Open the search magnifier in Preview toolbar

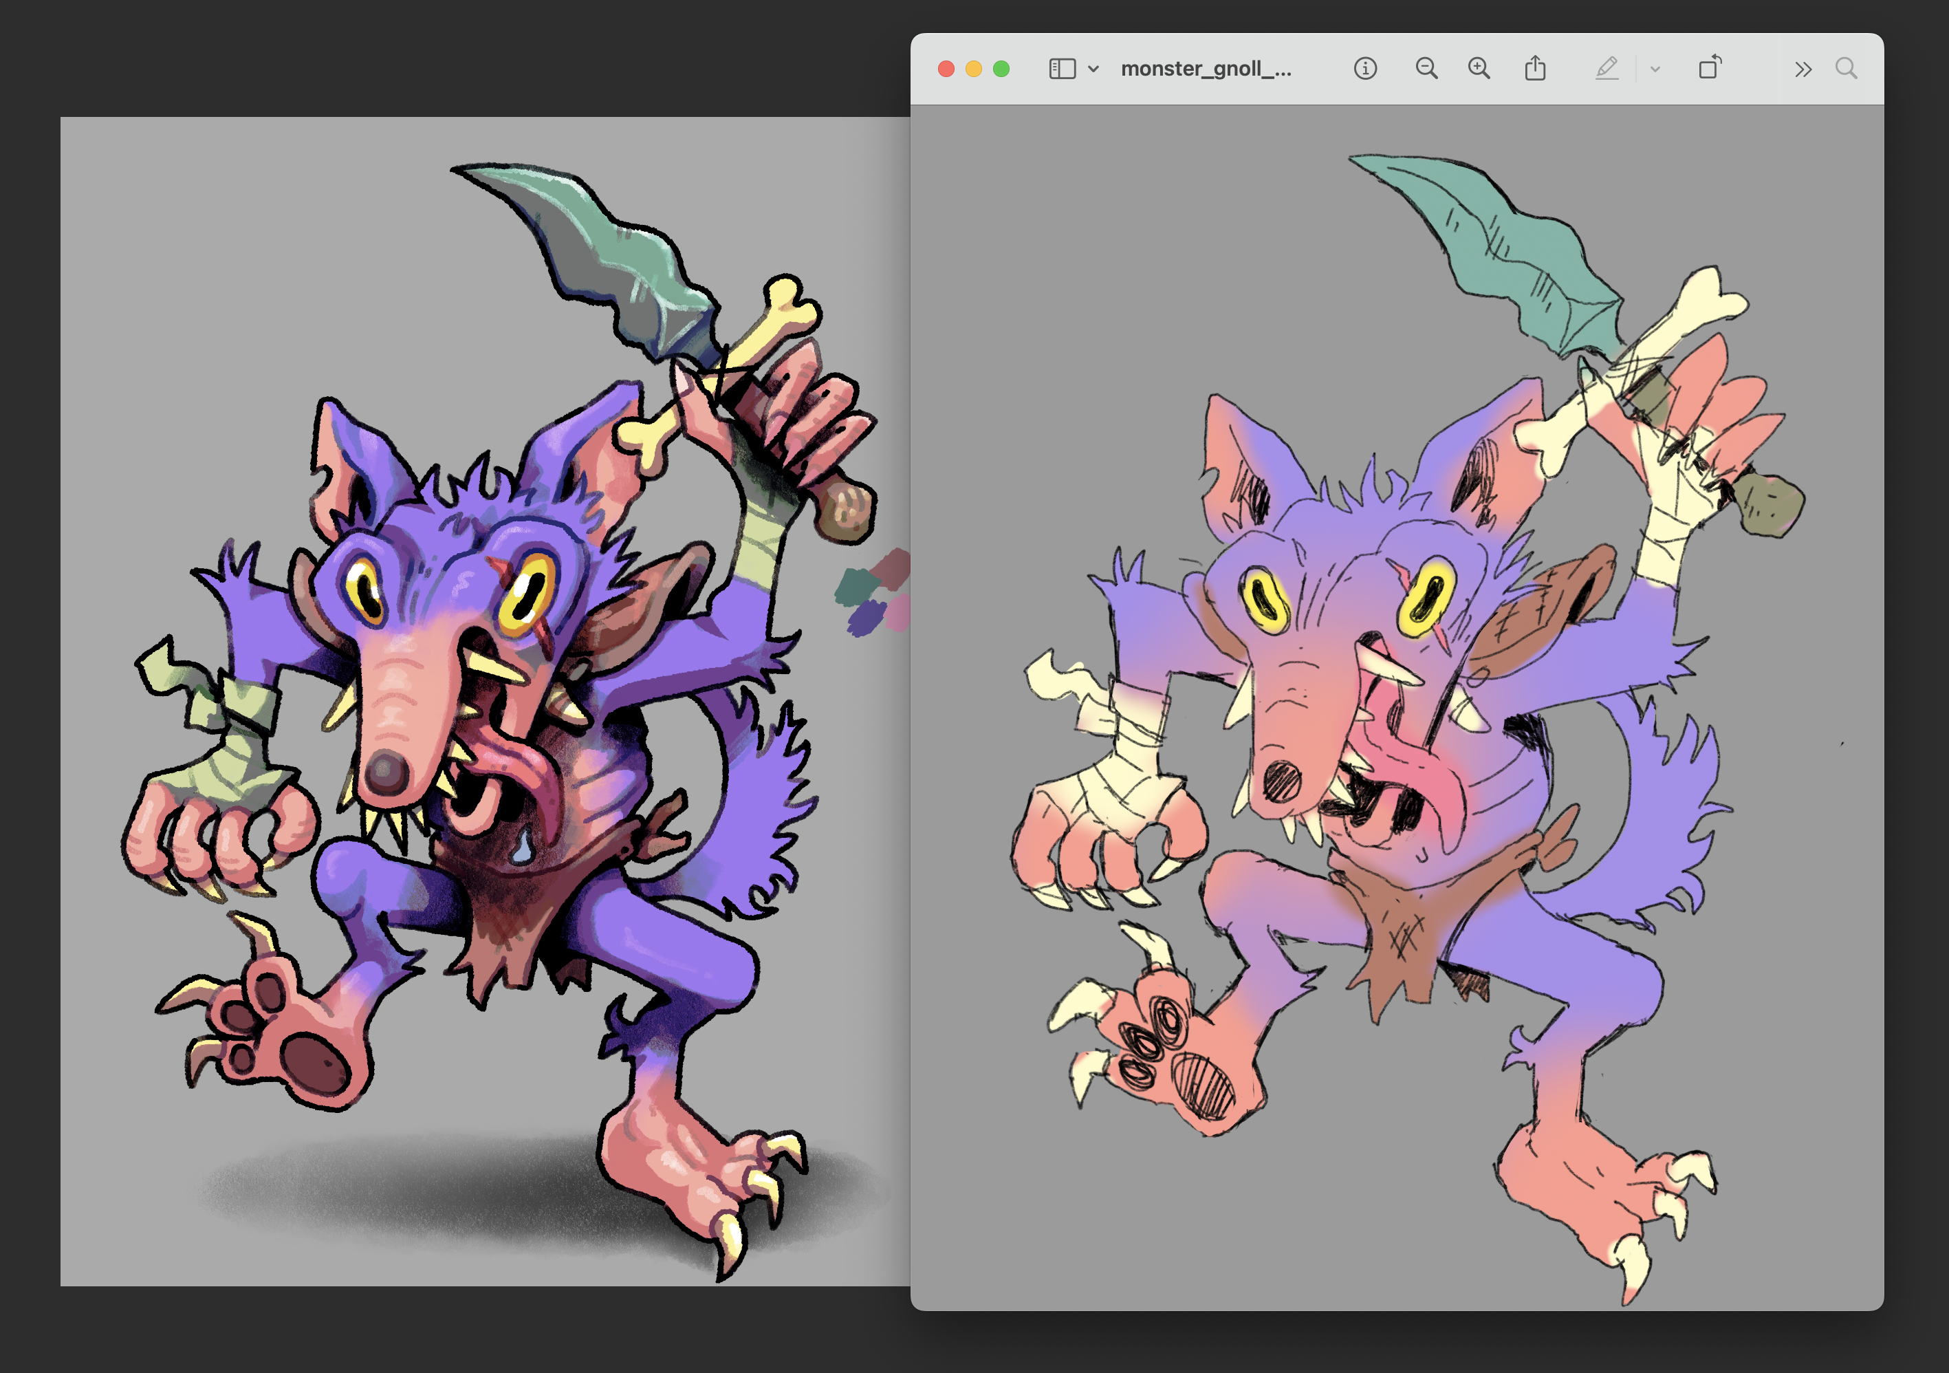[1845, 69]
